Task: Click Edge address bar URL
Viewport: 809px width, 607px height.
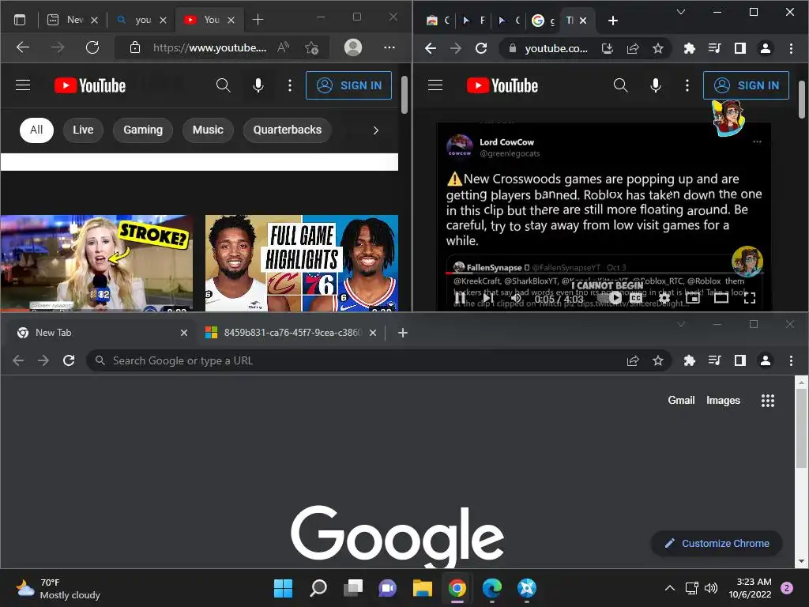Action: (x=209, y=47)
